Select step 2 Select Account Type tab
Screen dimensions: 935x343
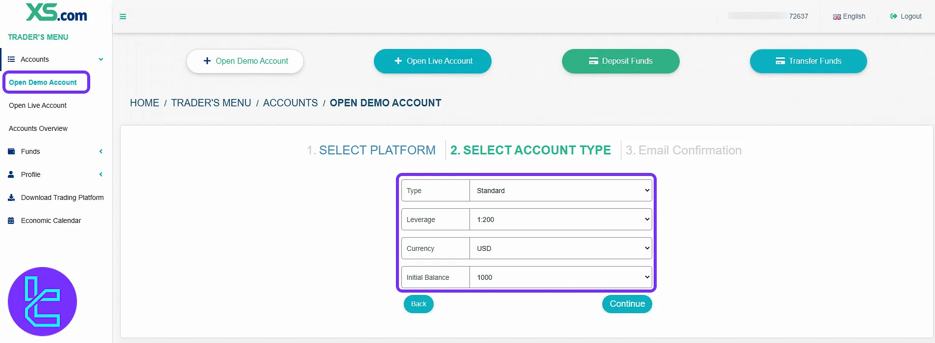(x=531, y=150)
